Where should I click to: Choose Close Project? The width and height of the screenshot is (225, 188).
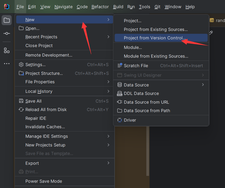65,45
